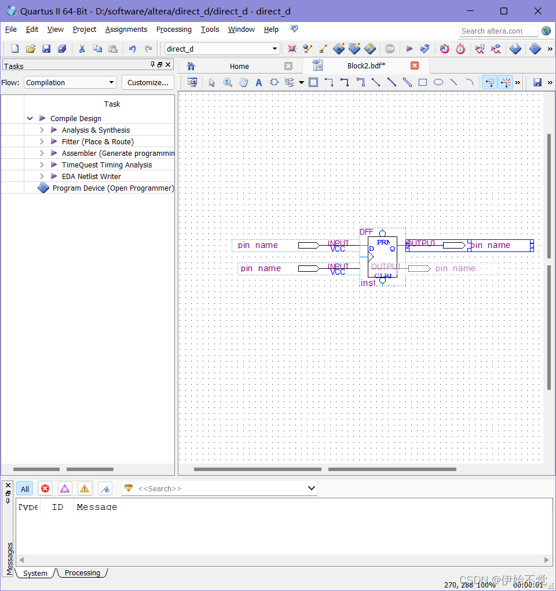
Task: Open the File menu
Action: [x=10, y=30]
